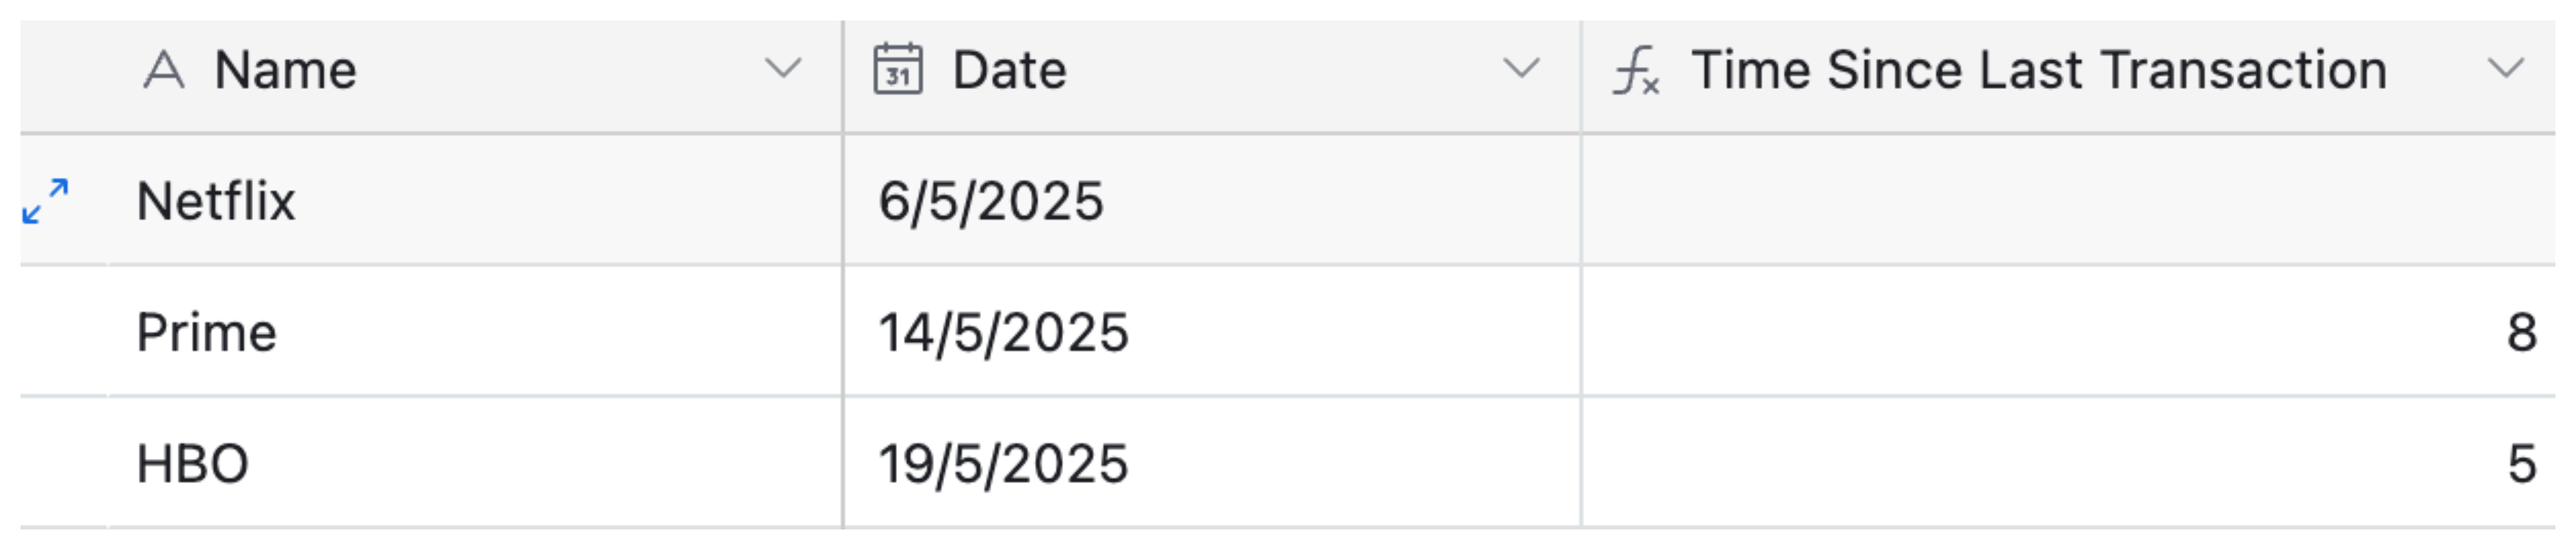The height and width of the screenshot is (550, 2576).
Task: Click Netflix's empty Time Since Last Transaction cell
Action: click(x=2066, y=201)
